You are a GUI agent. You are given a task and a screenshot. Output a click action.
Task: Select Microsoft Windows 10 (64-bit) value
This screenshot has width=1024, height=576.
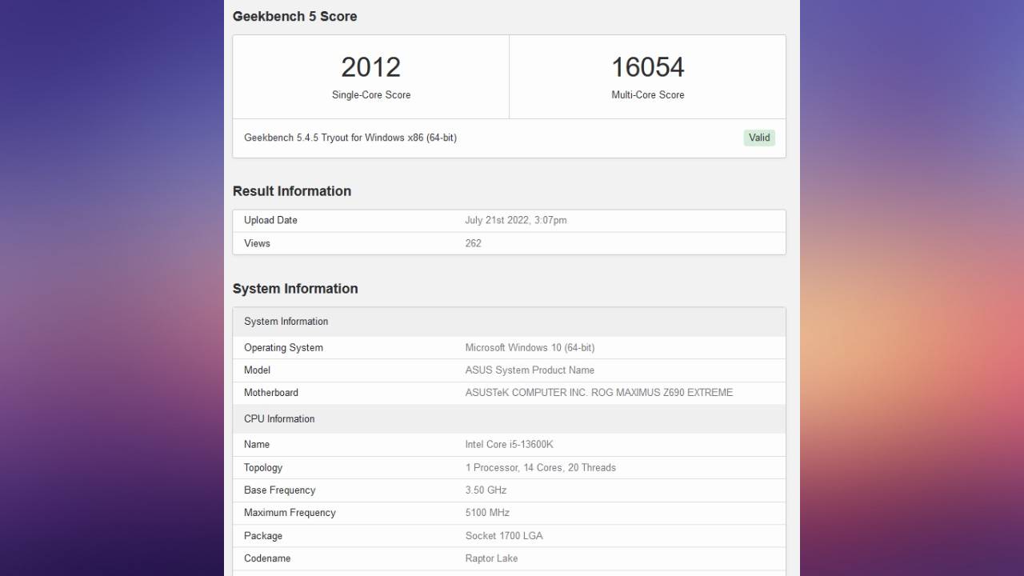click(530, 348)
